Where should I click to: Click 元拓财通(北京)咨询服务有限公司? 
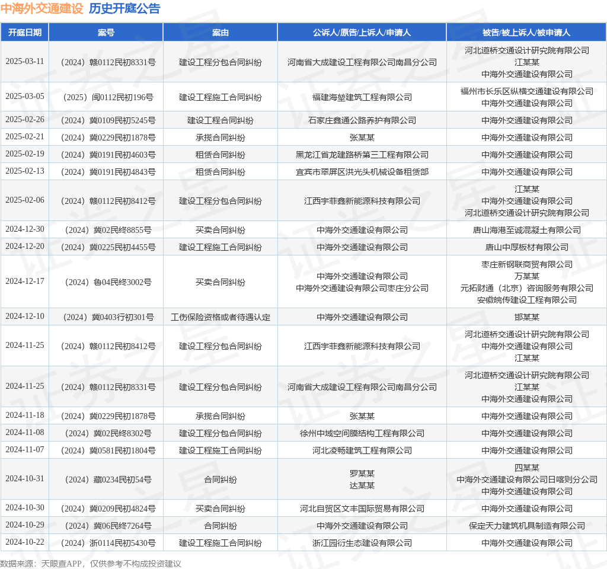pos(526,288)
